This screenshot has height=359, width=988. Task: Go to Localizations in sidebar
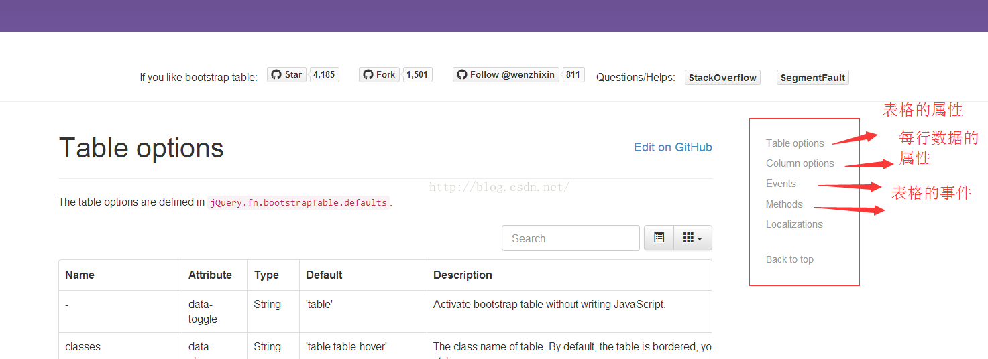[x=794, y=224]
